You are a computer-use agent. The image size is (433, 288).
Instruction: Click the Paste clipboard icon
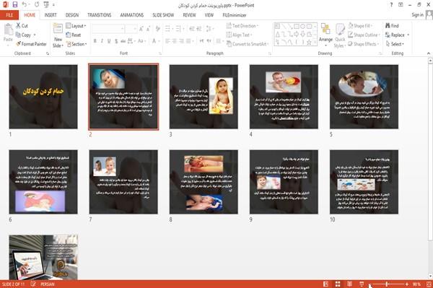pos(8,30)
